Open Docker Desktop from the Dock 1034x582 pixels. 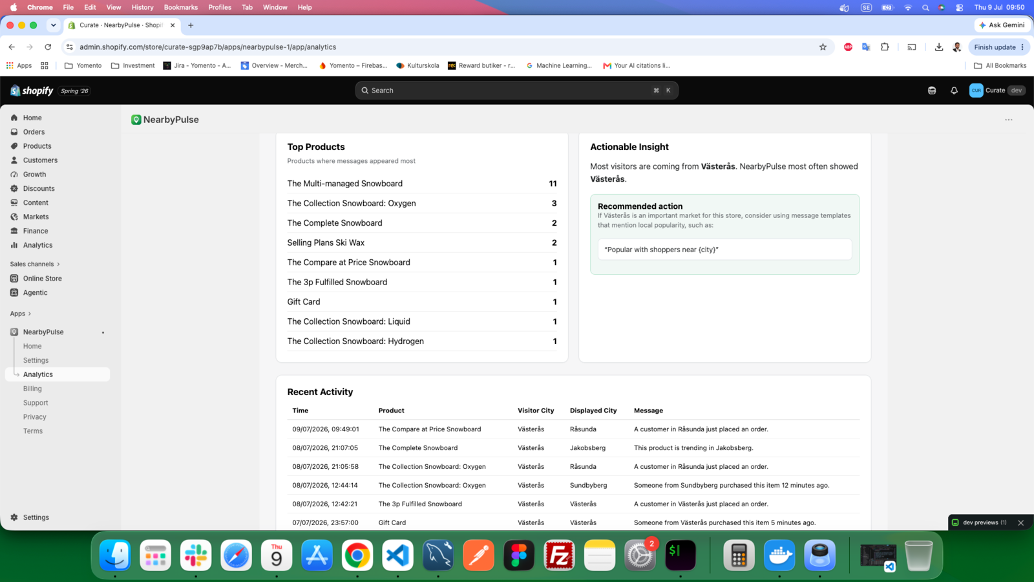coord(779,555)
